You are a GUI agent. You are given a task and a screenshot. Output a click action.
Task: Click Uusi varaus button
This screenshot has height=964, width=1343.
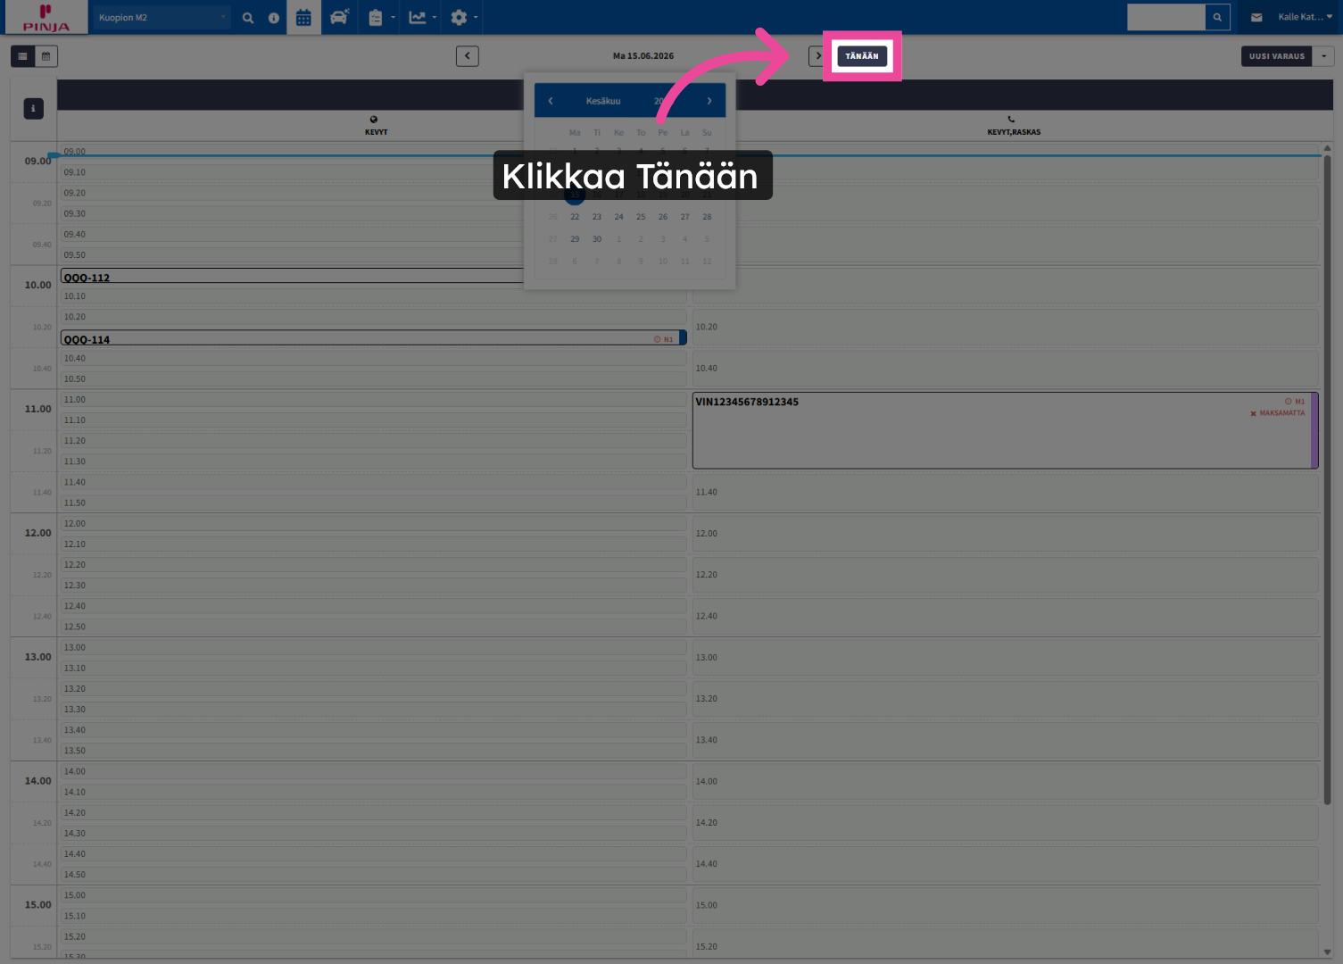click(x=1276, y=56)
